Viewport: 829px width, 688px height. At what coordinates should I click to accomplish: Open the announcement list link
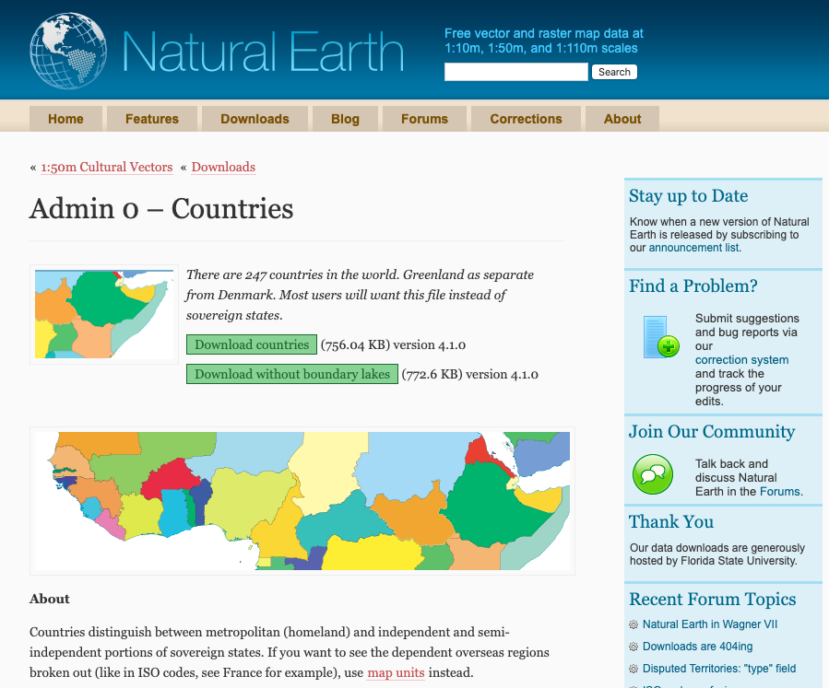(x=693, y=248)
